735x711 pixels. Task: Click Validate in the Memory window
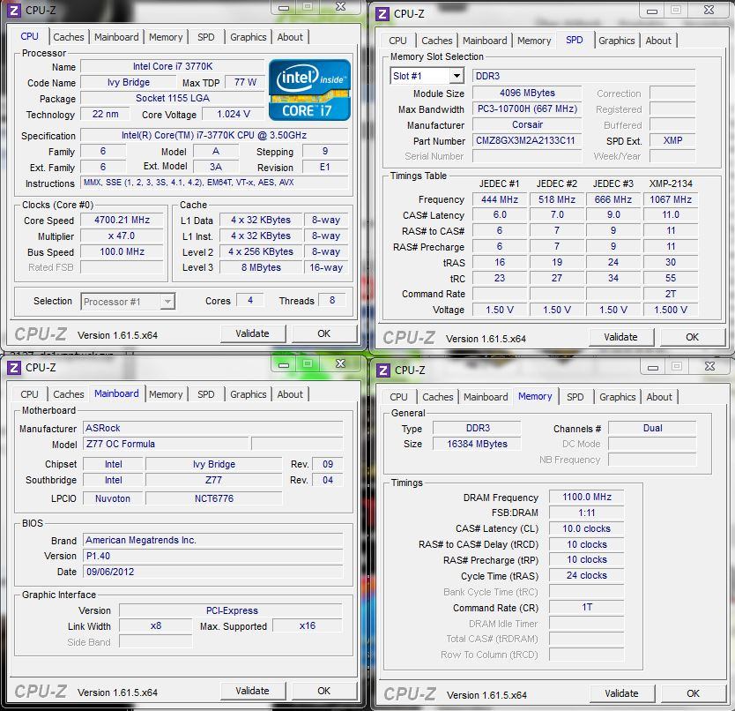pyautogui.click(x=621, y=693)
